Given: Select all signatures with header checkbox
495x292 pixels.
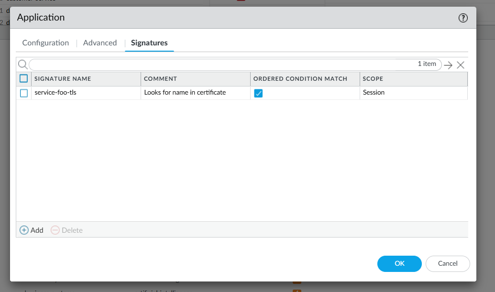Looking at the screenshot, I should 24,79.
